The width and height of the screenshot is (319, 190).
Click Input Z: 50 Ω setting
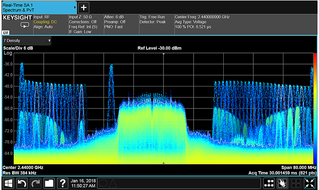[80, 17]
